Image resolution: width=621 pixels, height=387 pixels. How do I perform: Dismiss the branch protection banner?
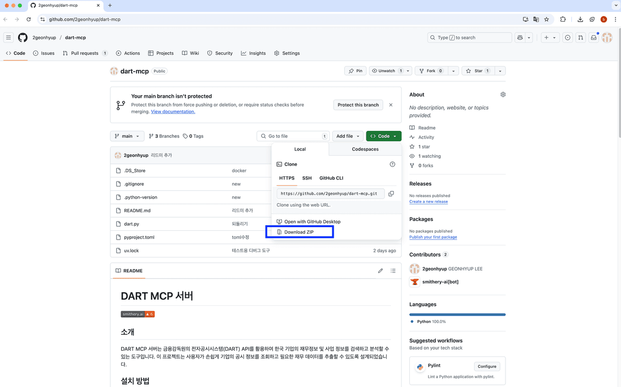click(391, 105)
